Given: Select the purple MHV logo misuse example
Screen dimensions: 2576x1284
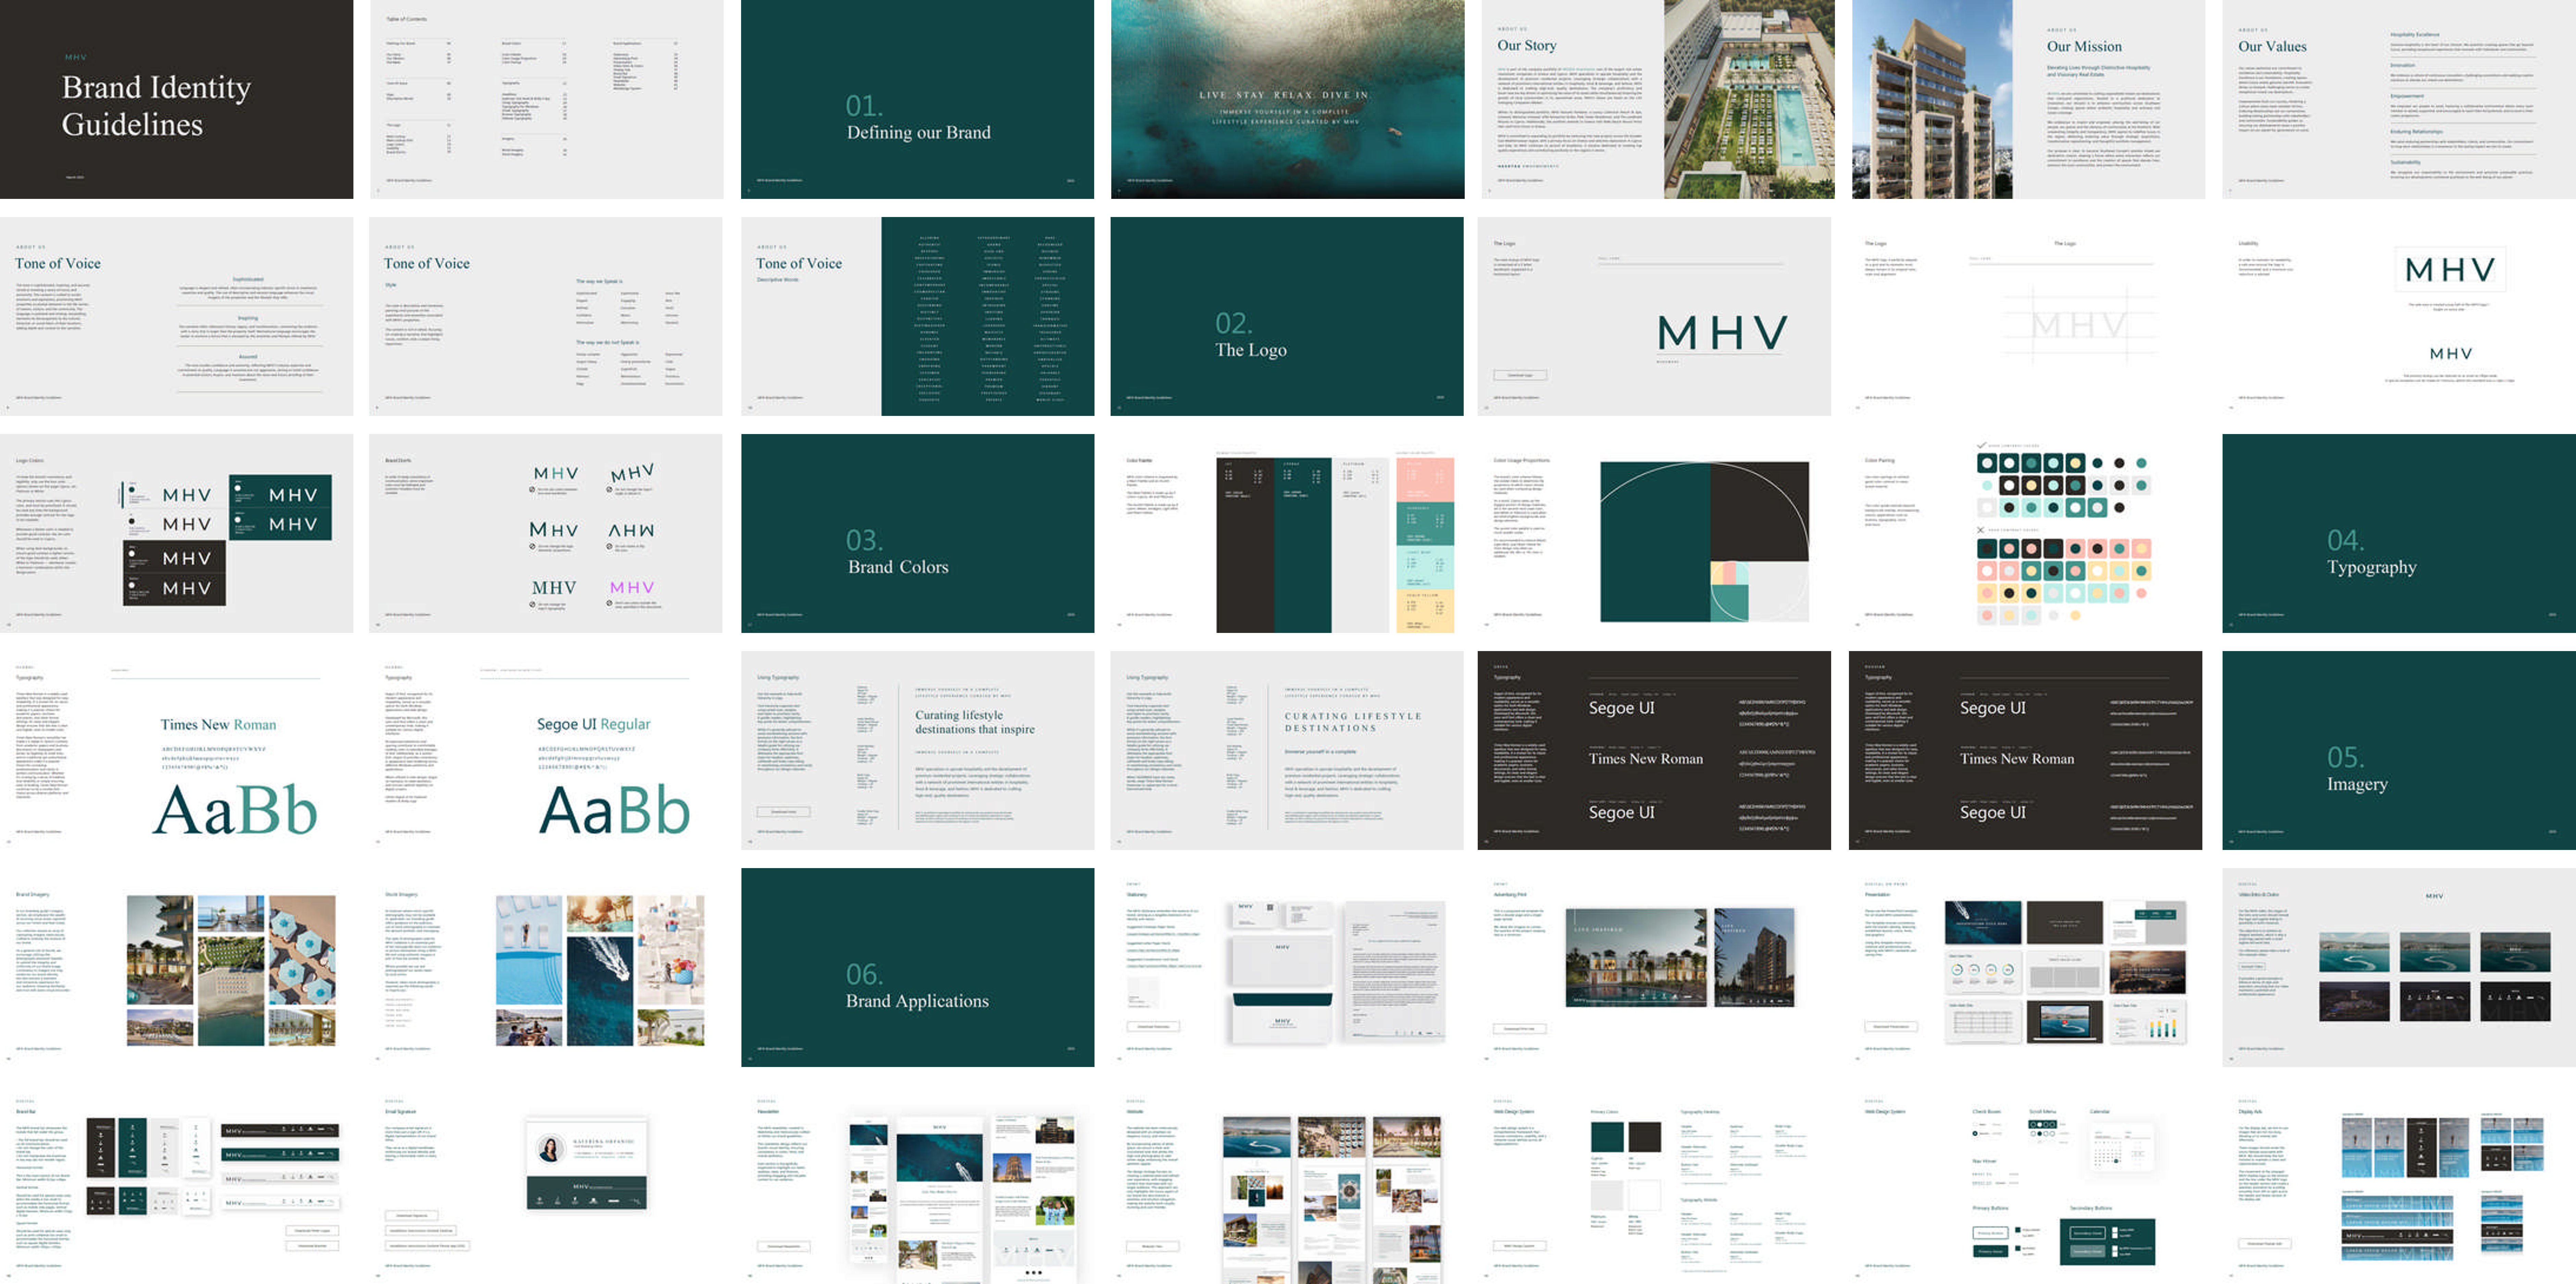Looking at the screenshot, I should (x=632, y=587).
